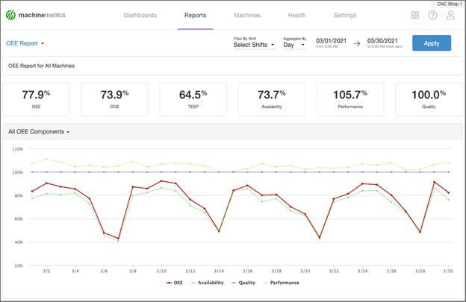Click the 77.9% OEE metric card
The height and width of the screenshot is (302, 466).
[36, 98]
